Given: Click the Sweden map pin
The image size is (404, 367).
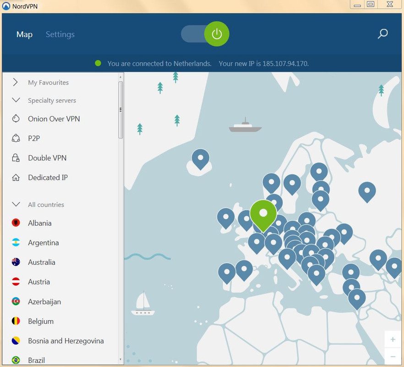Looking at the screenshot, I should (x=292, y=183).
